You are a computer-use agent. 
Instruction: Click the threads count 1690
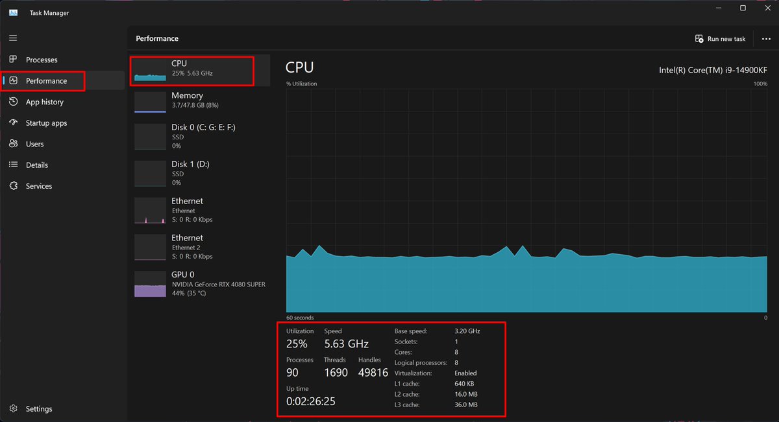point(336,373)
